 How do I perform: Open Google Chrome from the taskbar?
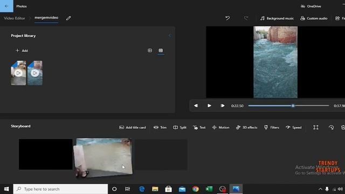pyautogui.click(x=195, y=189)
